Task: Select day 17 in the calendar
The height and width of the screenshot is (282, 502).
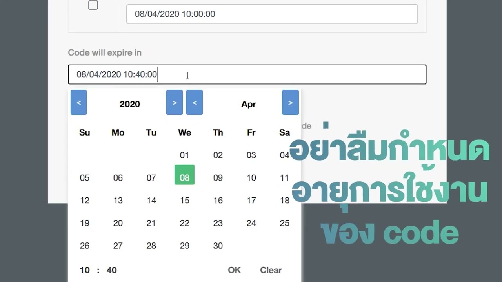Action: (x=251, y=201)
